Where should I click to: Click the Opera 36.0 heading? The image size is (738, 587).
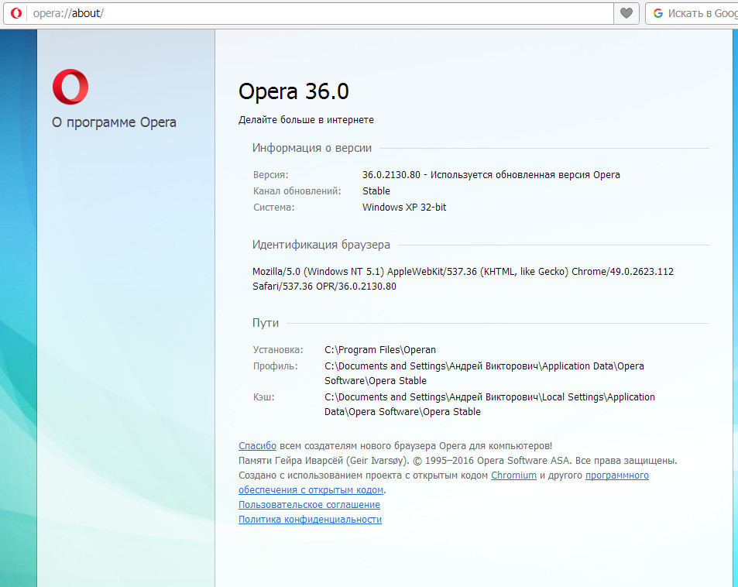click(293, 91)
